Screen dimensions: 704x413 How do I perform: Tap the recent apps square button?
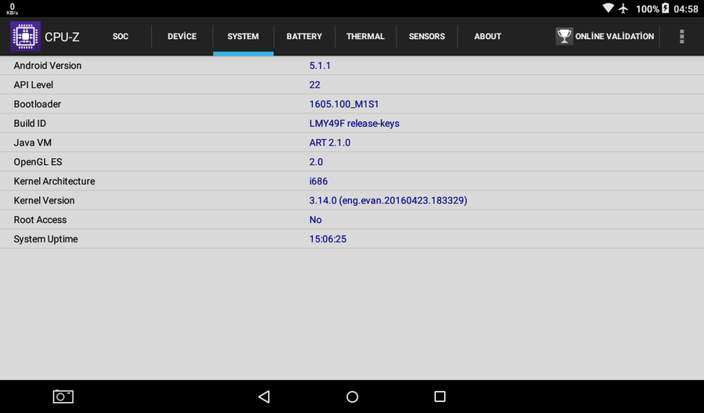[x=440, y=397]
